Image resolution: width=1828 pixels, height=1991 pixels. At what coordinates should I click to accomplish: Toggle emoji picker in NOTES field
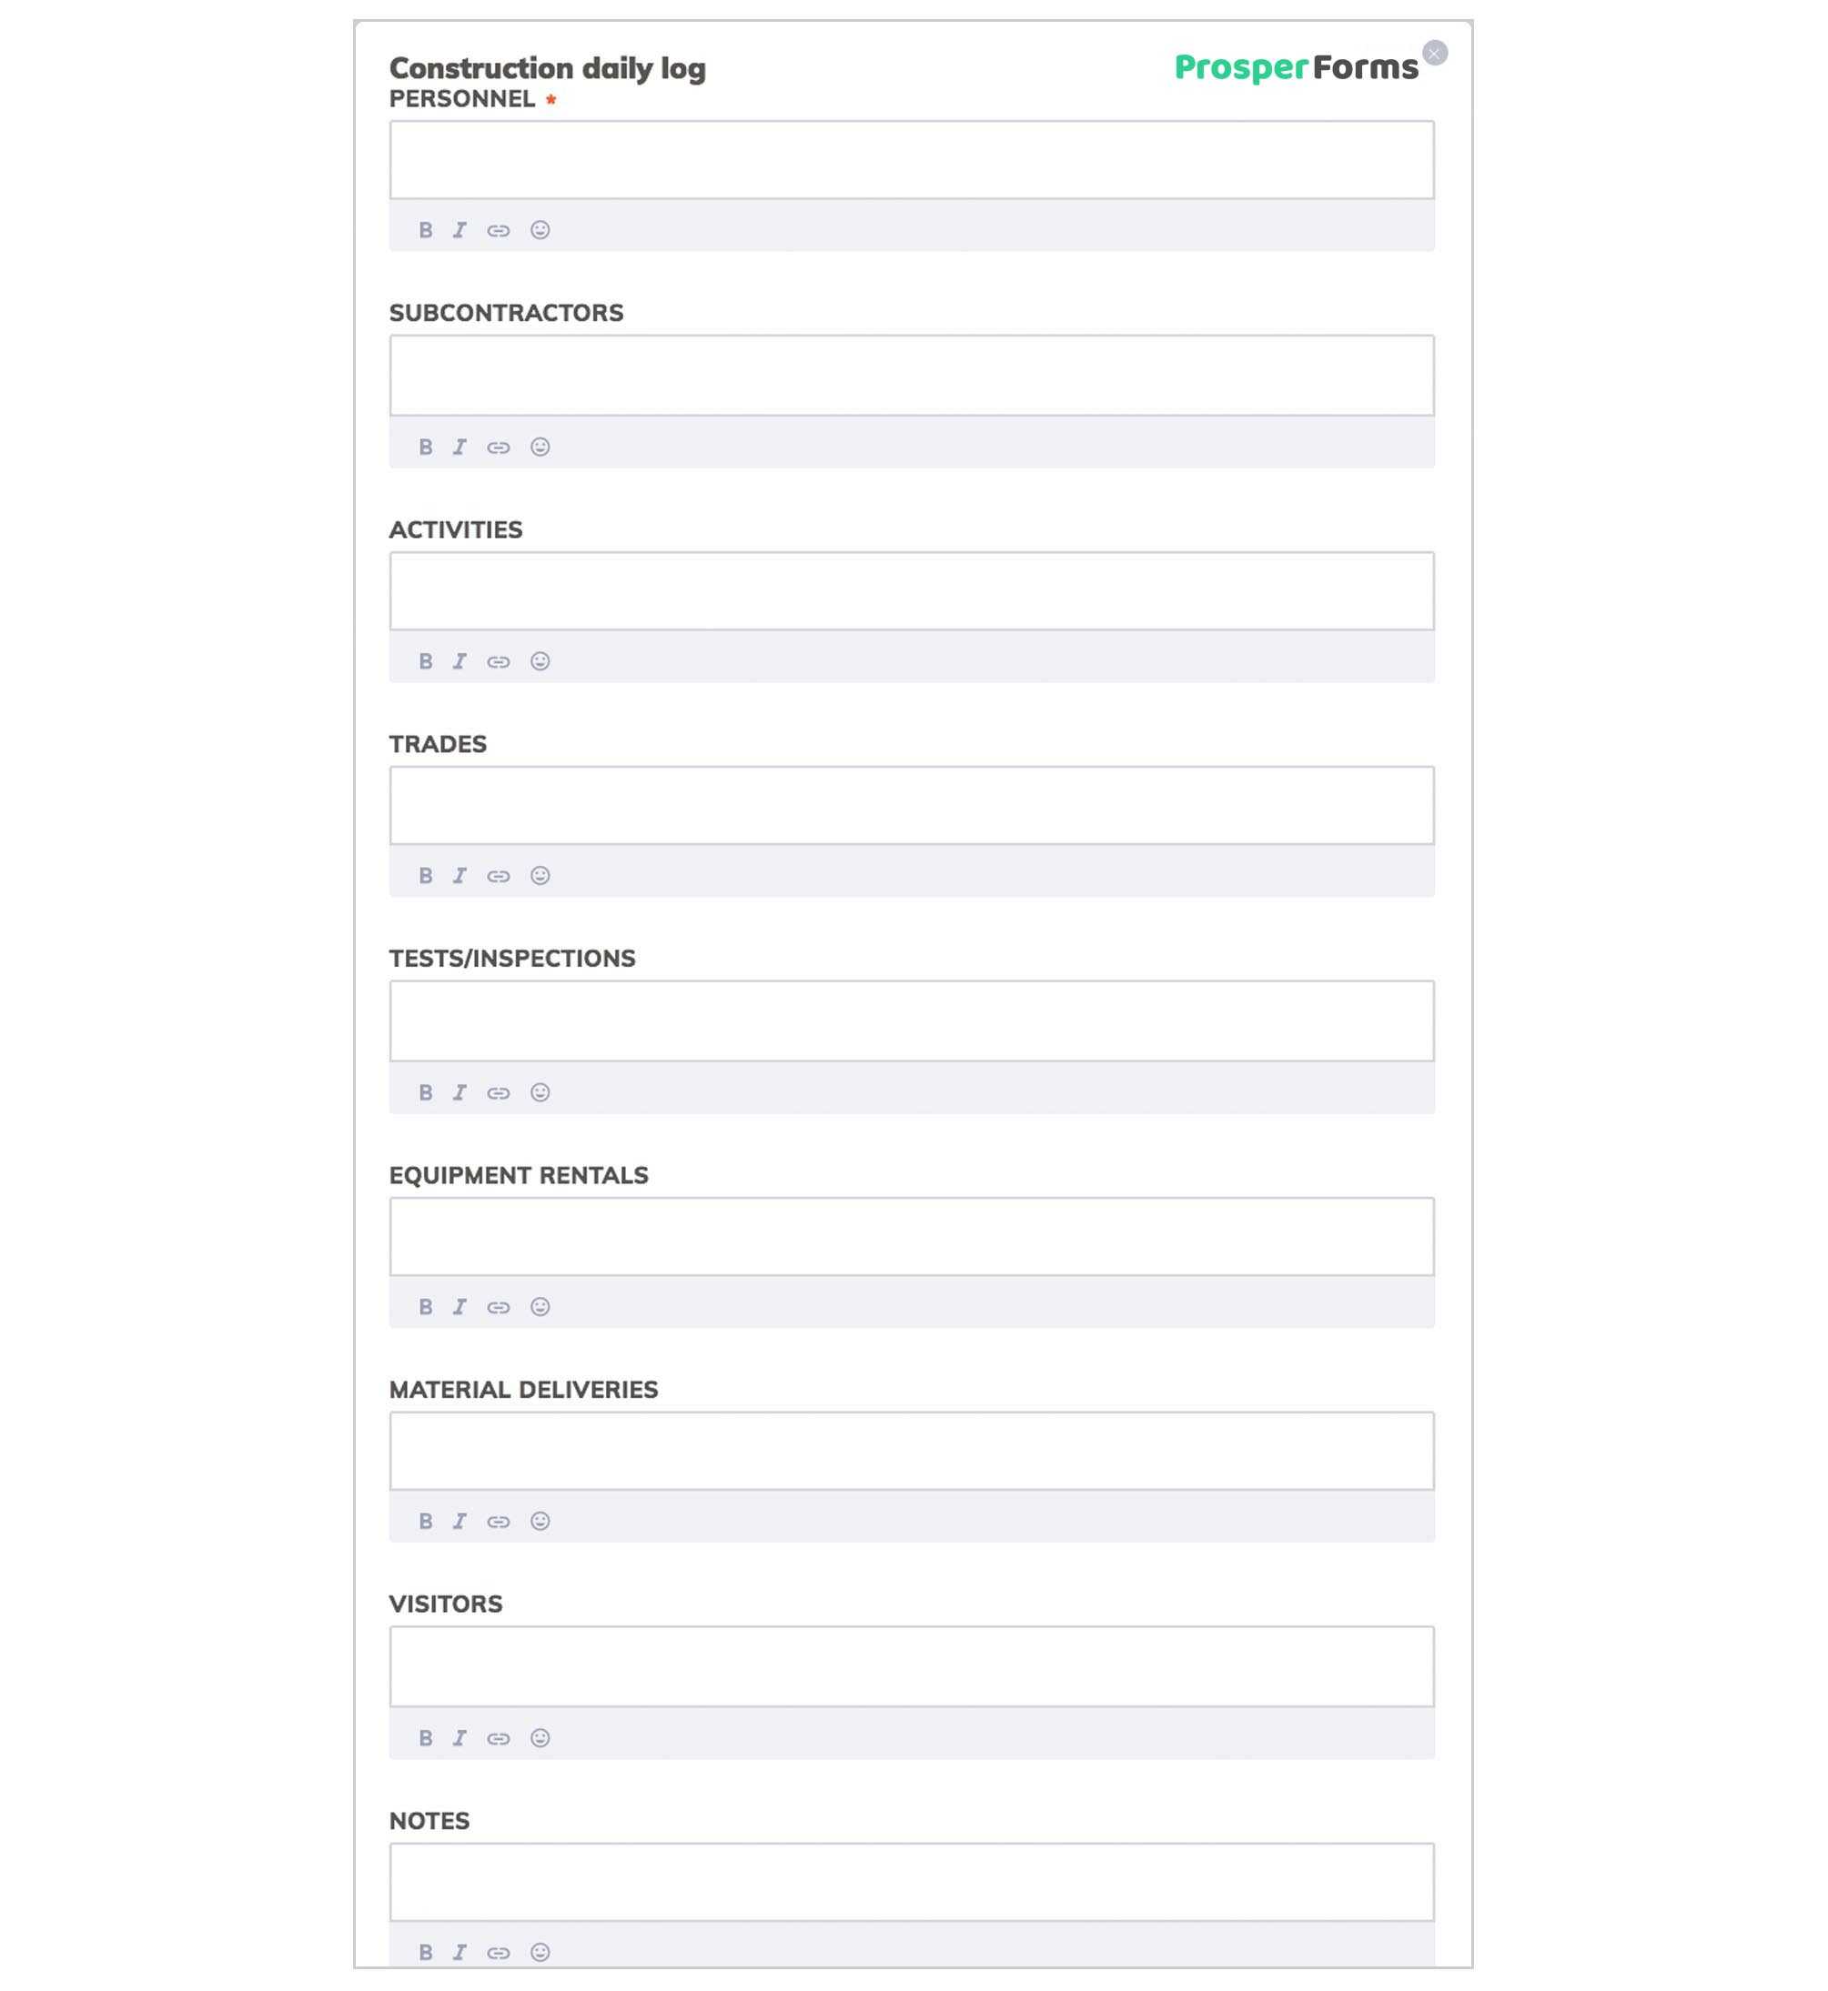[x=541, y=1951]
